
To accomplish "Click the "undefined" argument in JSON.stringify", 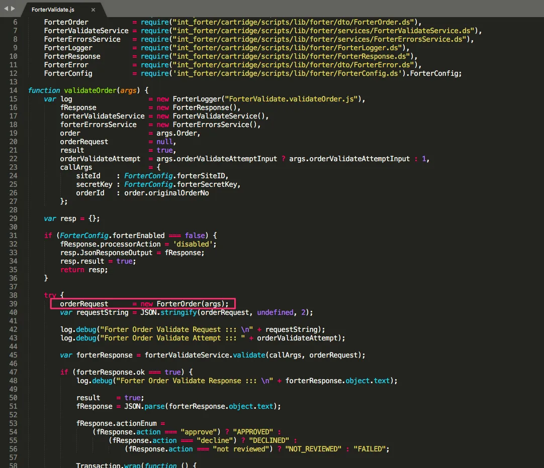I will pos(275,312).
